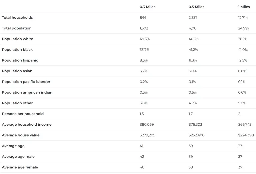Click the Population asian row label
Viewport: 256px width, 174px height.
point(17,71)
